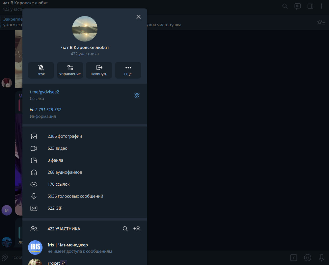The image size is (329, 265).
Task: Open the t.me/gvdvfsee2 group link
Action: [44, 92]
